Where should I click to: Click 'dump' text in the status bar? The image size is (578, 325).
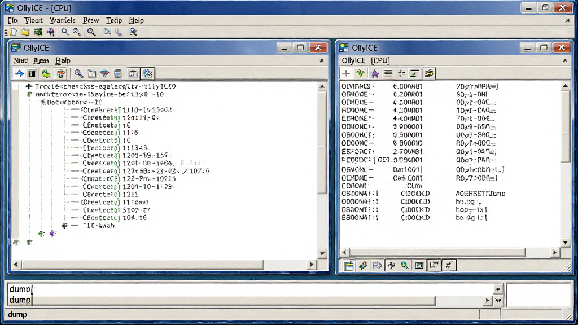pyautogui.click(x=17, y=314)
